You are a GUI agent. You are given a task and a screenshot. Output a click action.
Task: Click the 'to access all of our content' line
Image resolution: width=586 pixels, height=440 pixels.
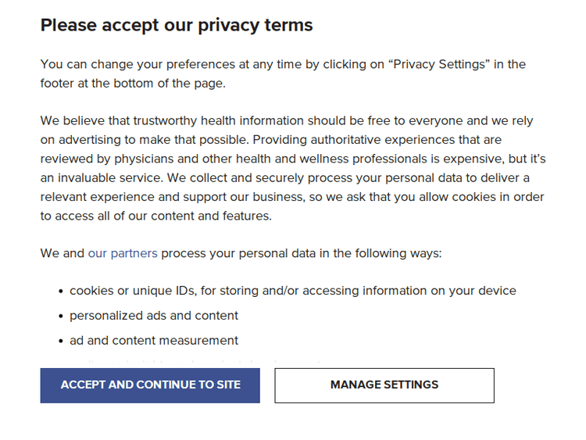click(156, 216)
